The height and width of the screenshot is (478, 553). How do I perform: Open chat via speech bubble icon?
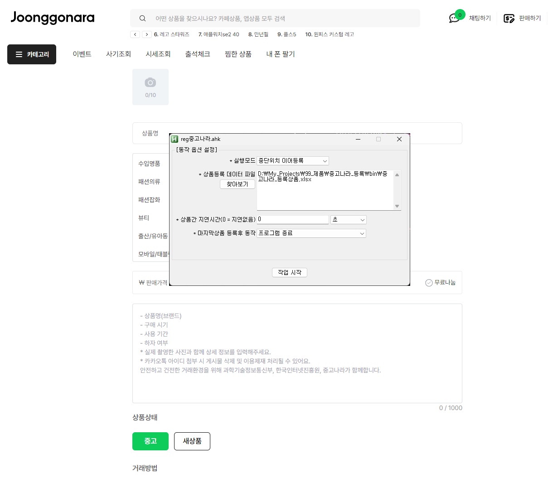454,18
